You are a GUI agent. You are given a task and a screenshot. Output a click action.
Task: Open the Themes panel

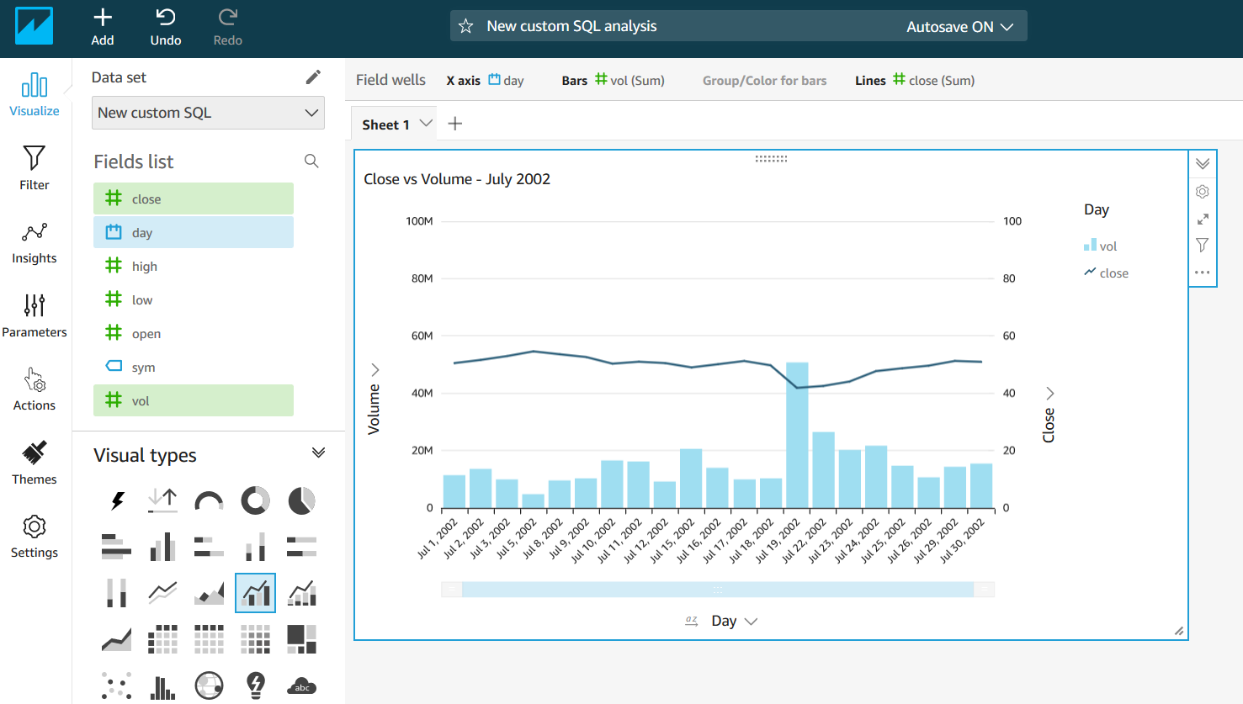[x=35, y=463]
